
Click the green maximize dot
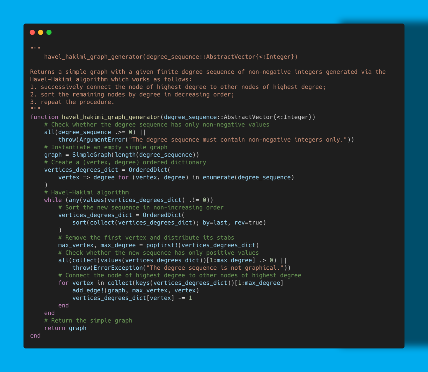pos(49,32)
